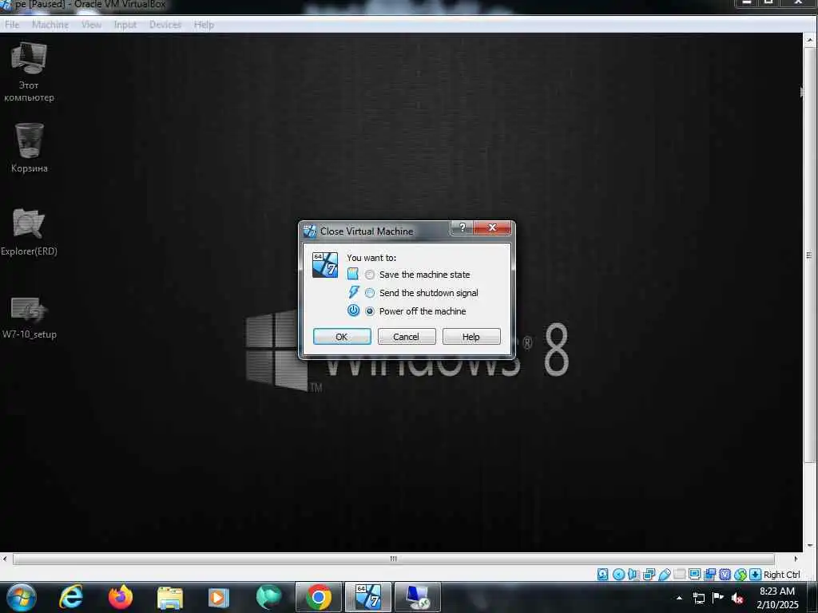Click the horizontal scrollbar thumb of the VM window
Viewport: 818px width, 613px height.
pyautogui.click(x=393, y=559)
